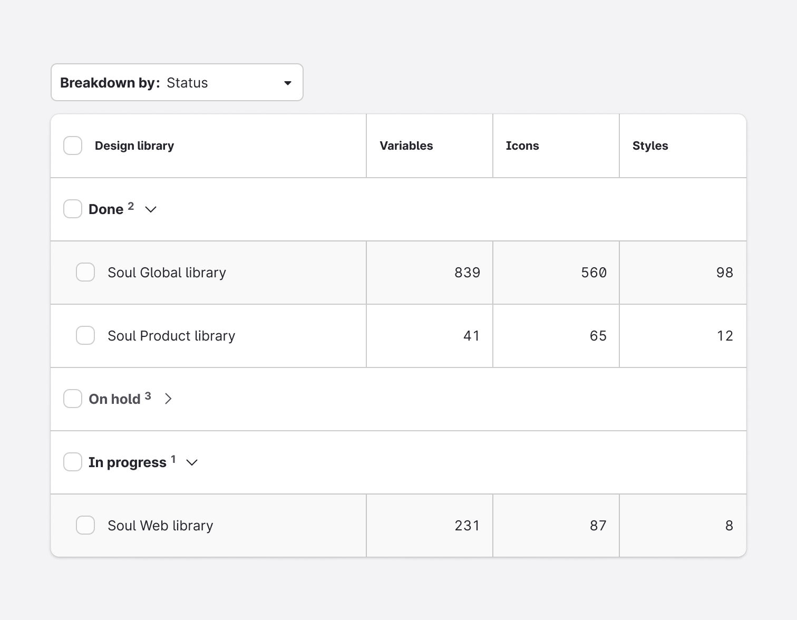
Task: Open the Breakdown by Status dropdown
Action: tap(177, 83)
